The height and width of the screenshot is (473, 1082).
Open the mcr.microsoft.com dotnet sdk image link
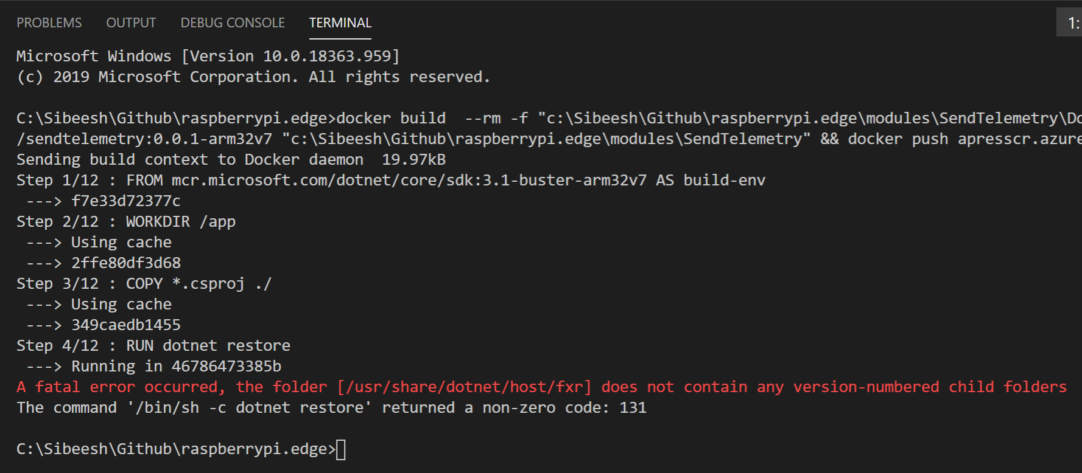(x=409, y=181)
